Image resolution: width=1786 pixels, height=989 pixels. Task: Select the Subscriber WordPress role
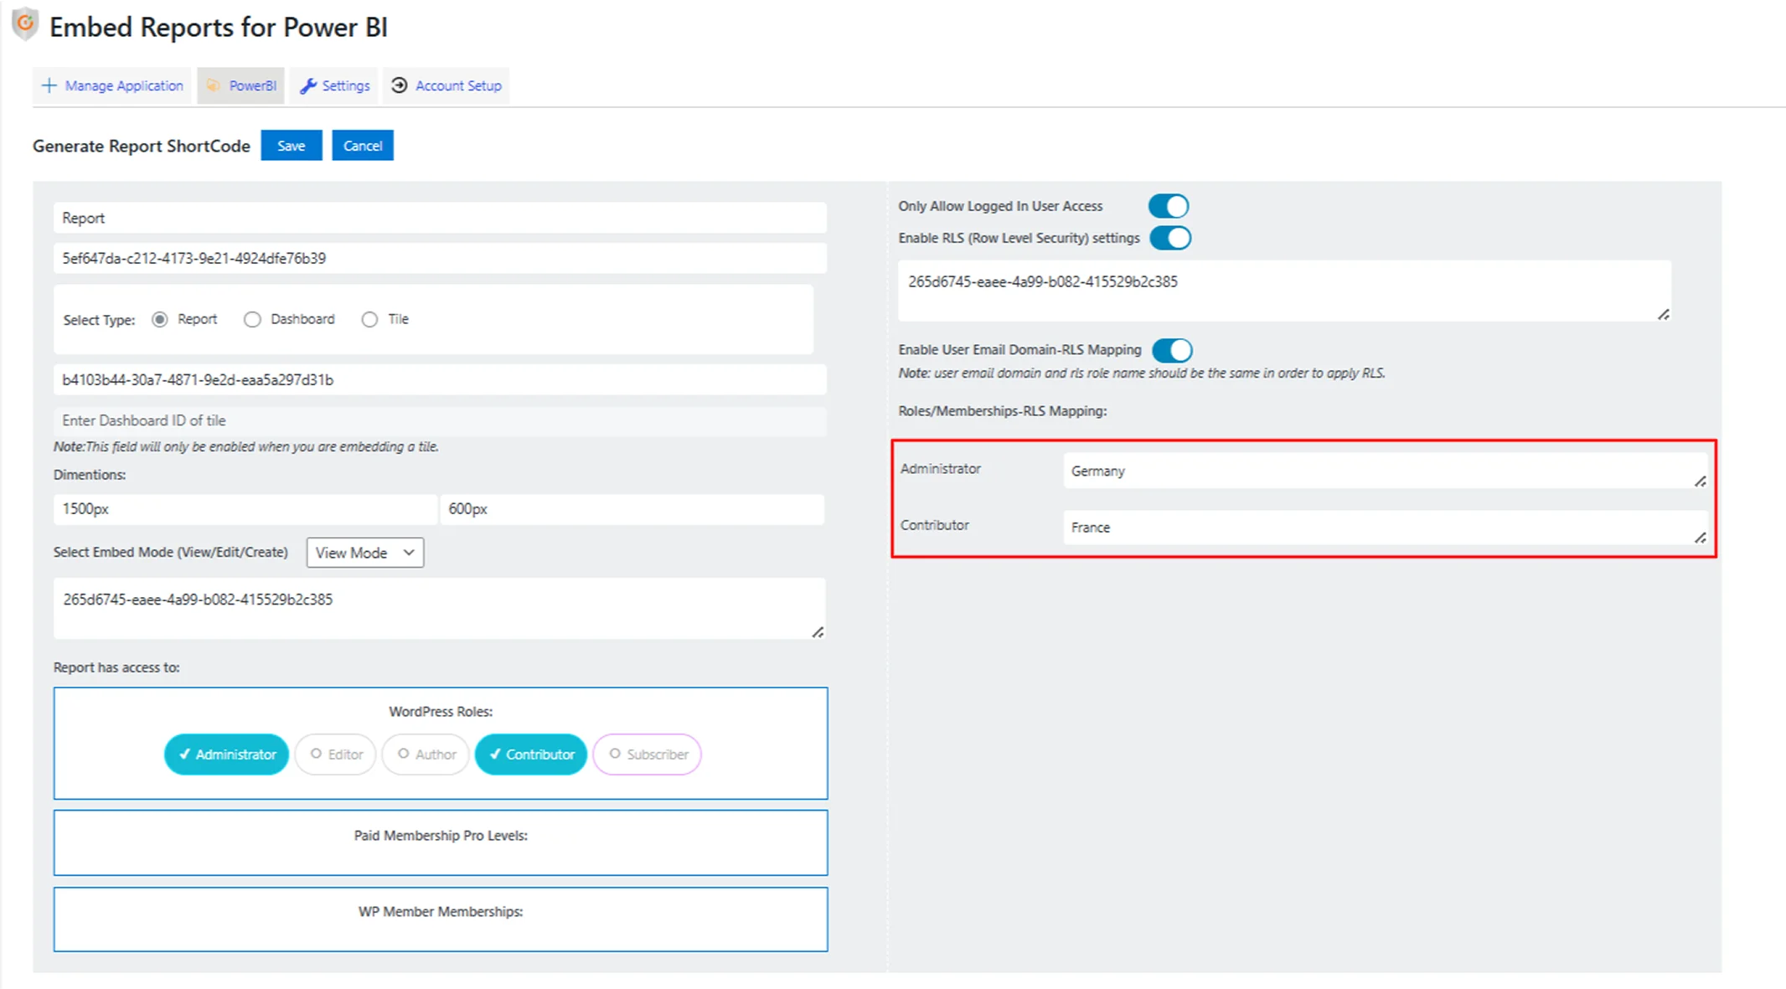[x=648, y=755]
